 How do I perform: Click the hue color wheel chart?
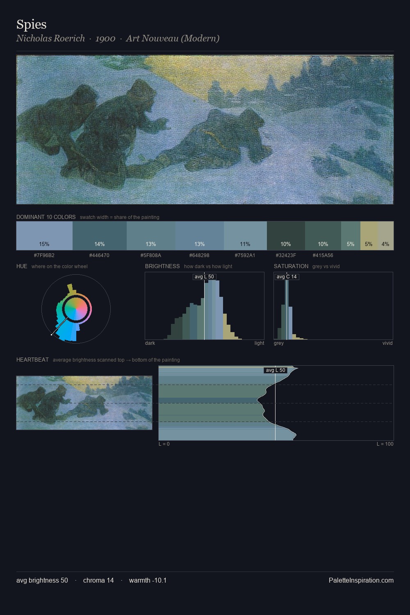76,309
